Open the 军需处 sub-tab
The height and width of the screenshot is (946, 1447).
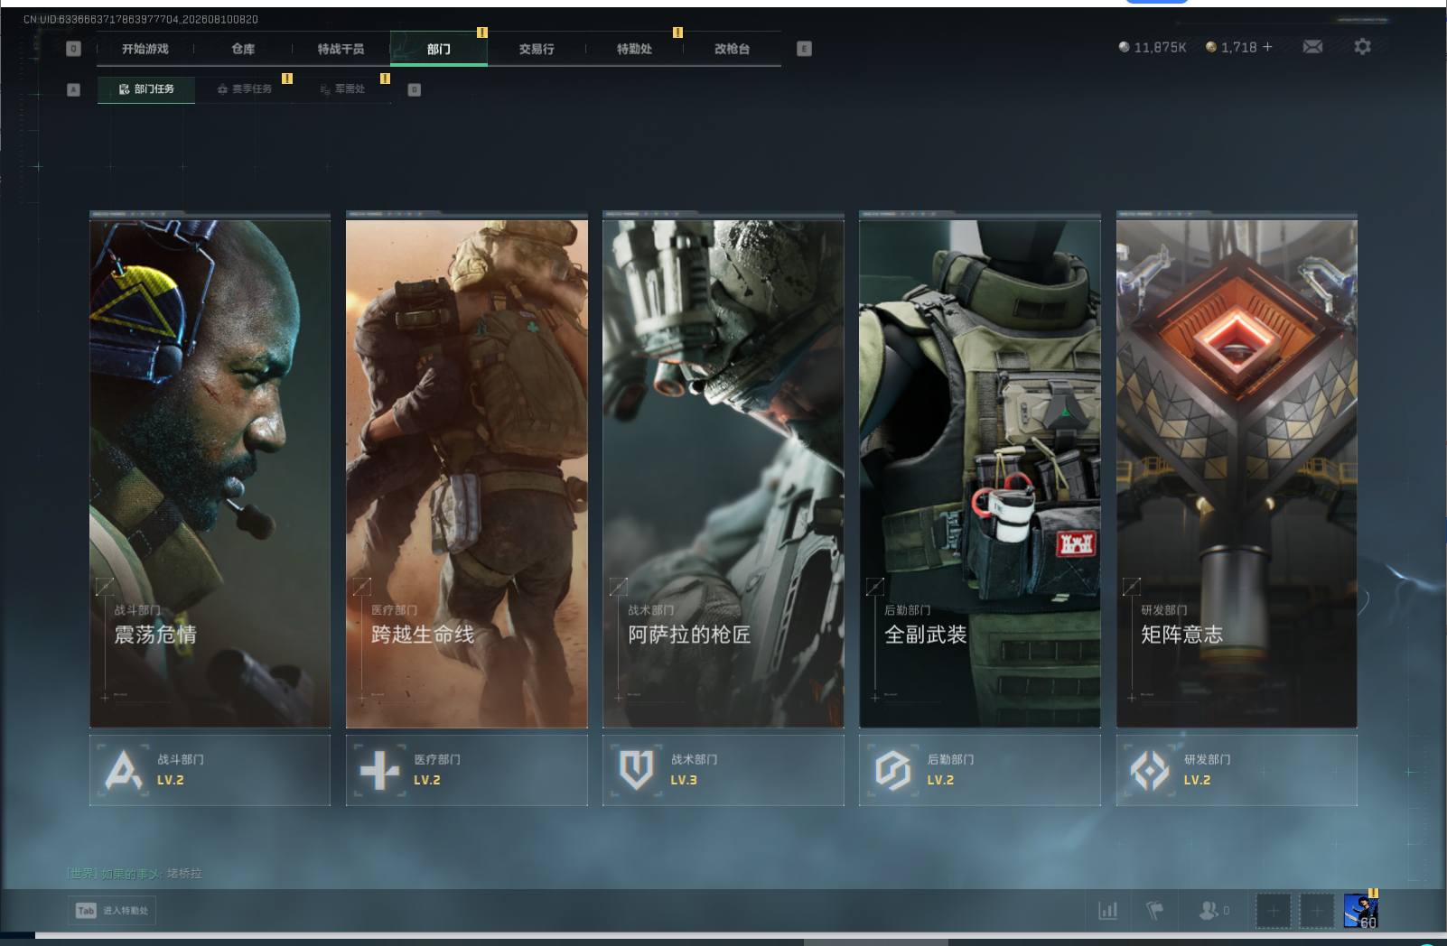tap(342, 89)
